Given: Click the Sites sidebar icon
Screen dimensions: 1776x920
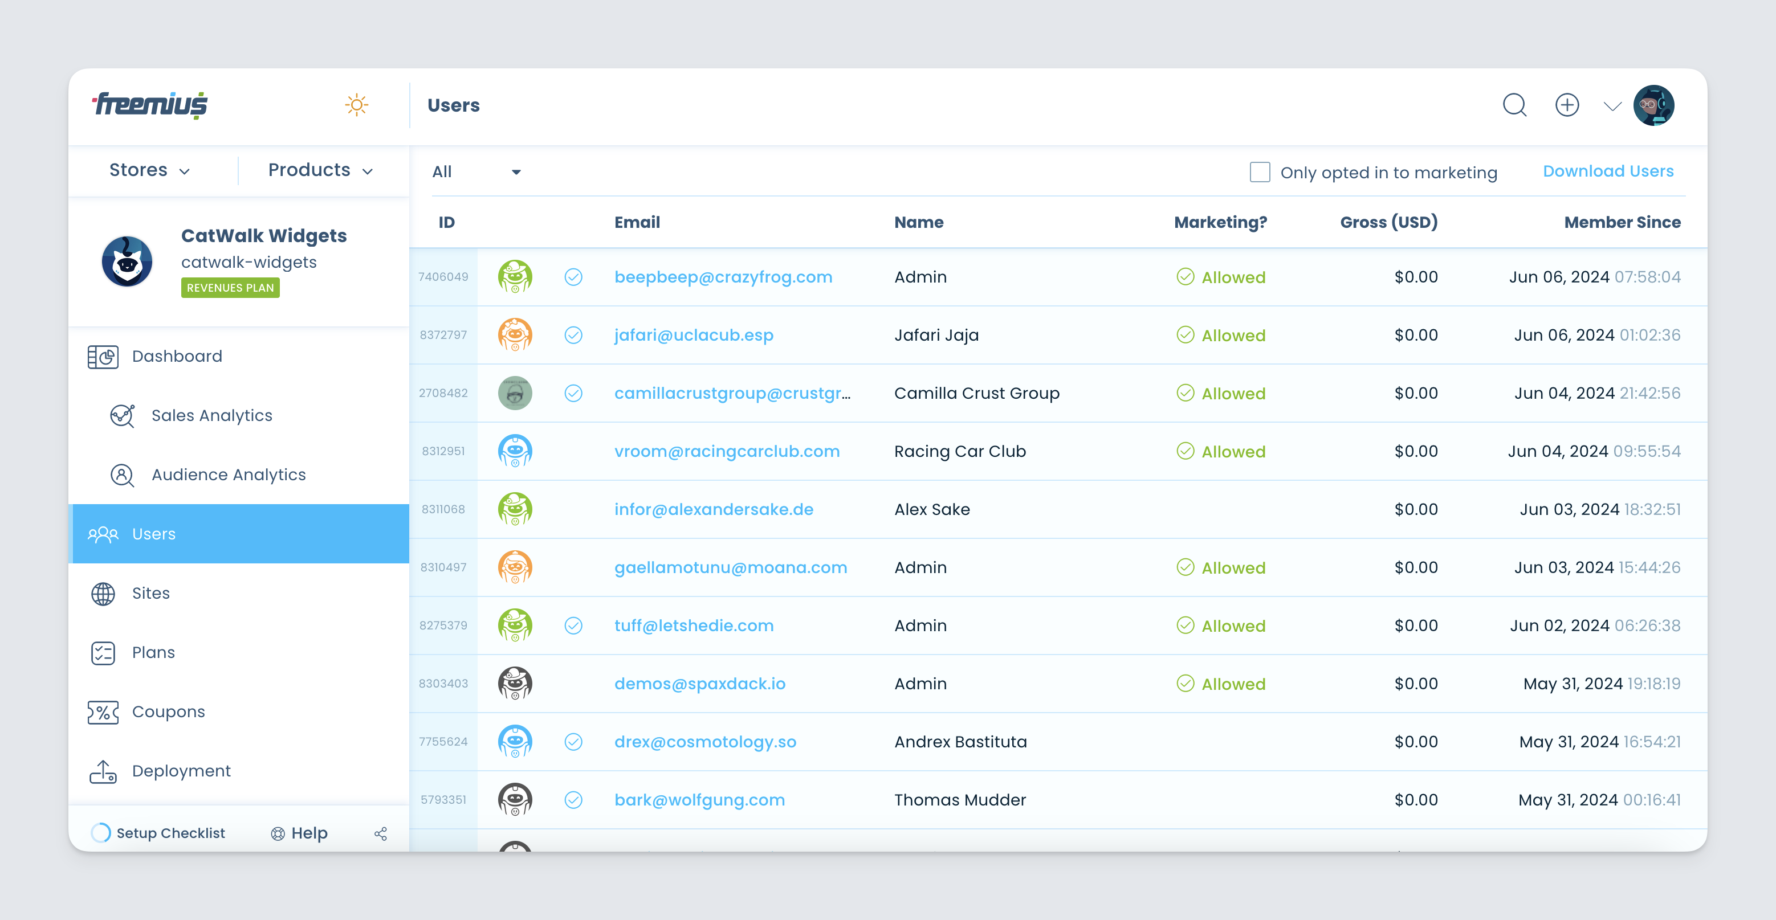Looking at the screenshot, I should click(x=103, y=592).
